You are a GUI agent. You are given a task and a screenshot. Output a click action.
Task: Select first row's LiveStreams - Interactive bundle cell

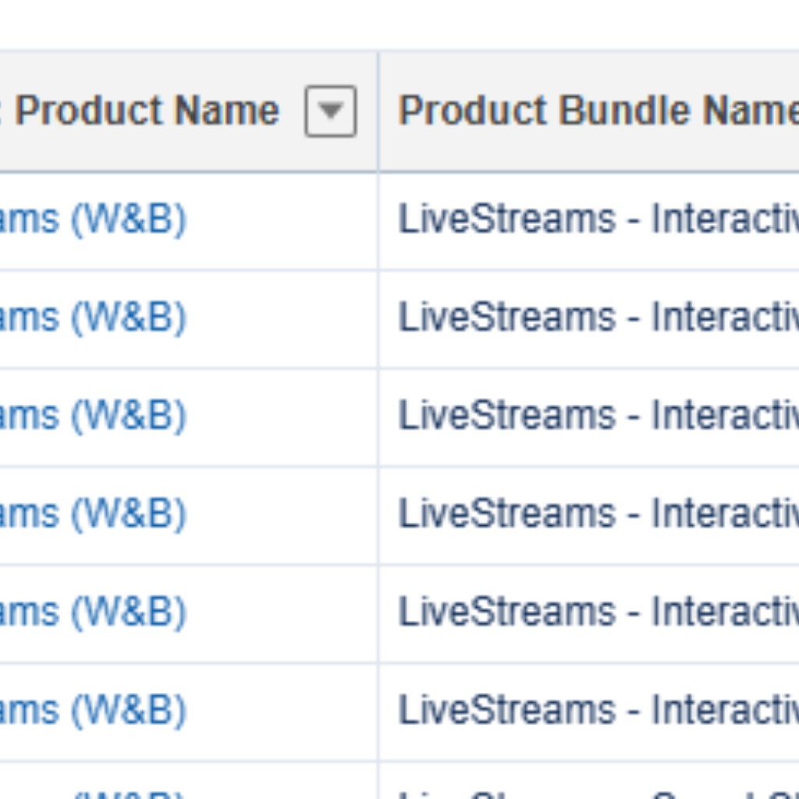(x=589, y=221)
